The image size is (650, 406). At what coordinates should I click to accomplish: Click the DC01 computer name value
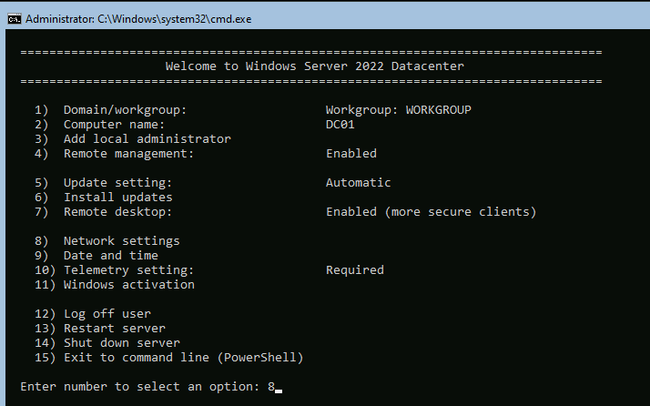point(340,125)
